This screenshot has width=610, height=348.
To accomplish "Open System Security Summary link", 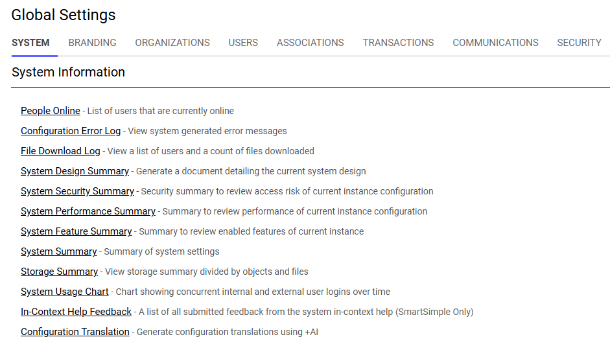I will coord(77,191).
